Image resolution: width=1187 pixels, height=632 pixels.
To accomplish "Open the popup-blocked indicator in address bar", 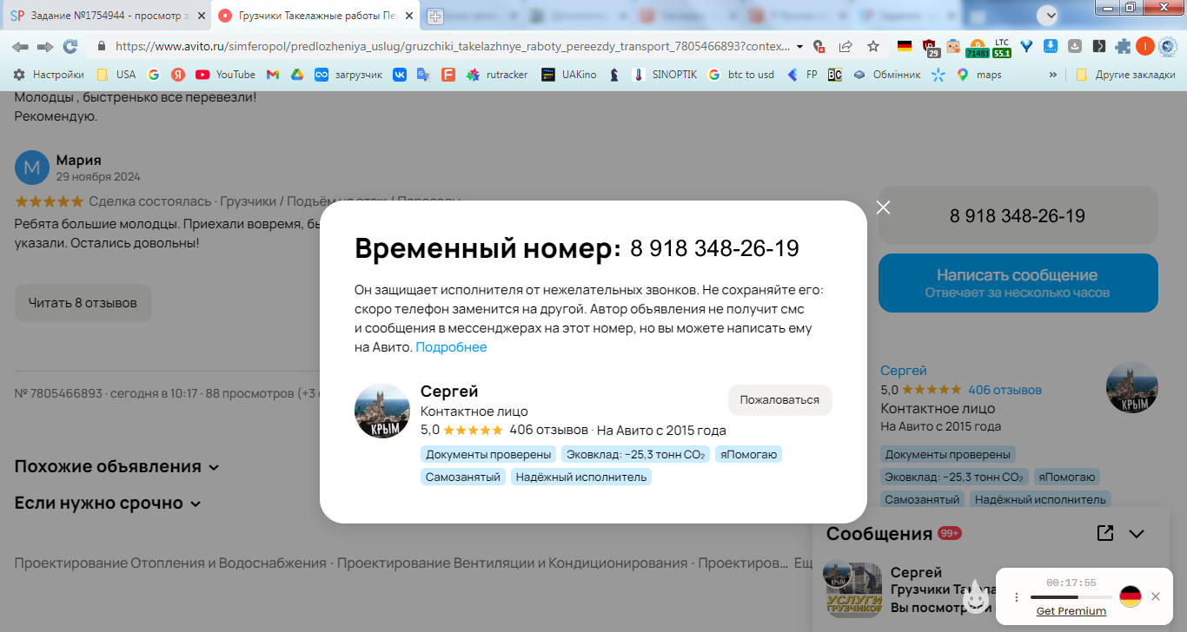I will coord(819,46).
